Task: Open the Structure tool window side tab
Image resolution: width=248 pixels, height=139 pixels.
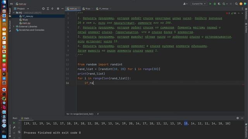Action: 10,26
